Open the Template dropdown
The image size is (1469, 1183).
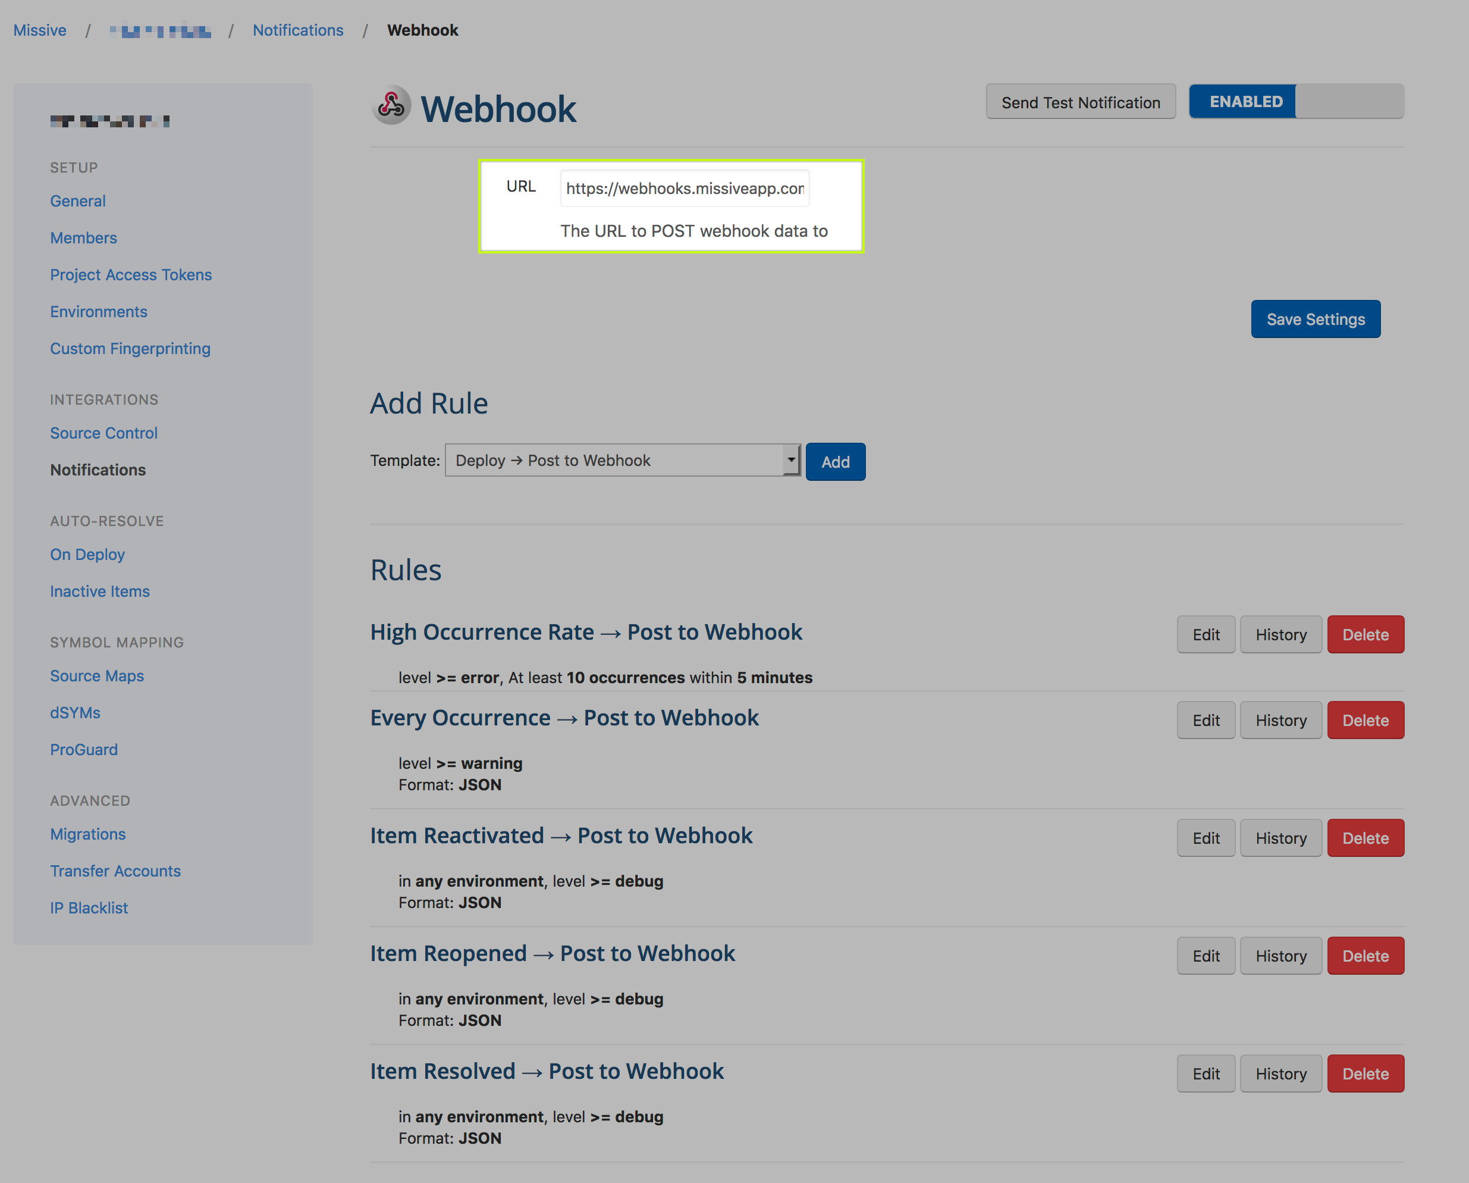(622, 460)
